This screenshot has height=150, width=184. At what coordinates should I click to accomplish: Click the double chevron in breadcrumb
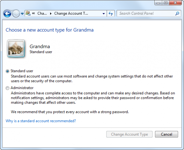[x=34, y=13]
